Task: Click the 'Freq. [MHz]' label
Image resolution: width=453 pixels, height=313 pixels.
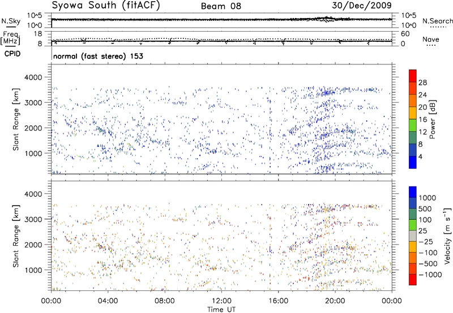Action: pos(11,38)
